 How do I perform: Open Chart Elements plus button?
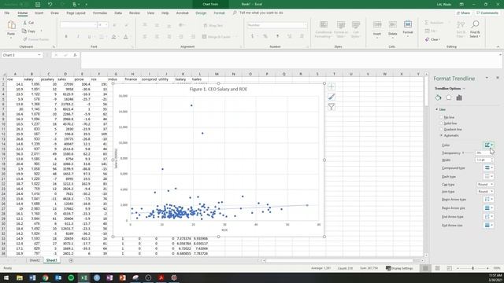coord(331,86)
